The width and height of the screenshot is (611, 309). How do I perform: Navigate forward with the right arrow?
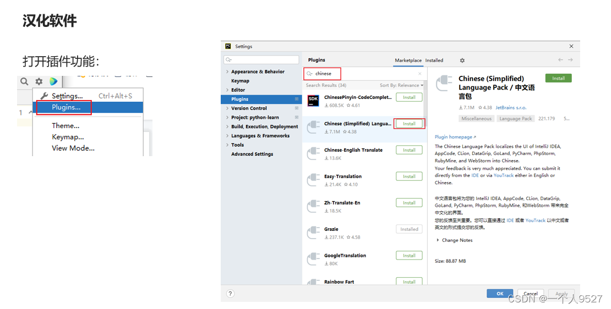point(570,60)
